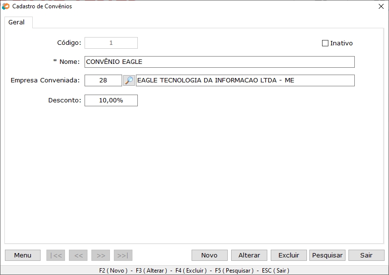Advance to next record with >> button
The image size is (389, 275).
click(x=101, y=255)
